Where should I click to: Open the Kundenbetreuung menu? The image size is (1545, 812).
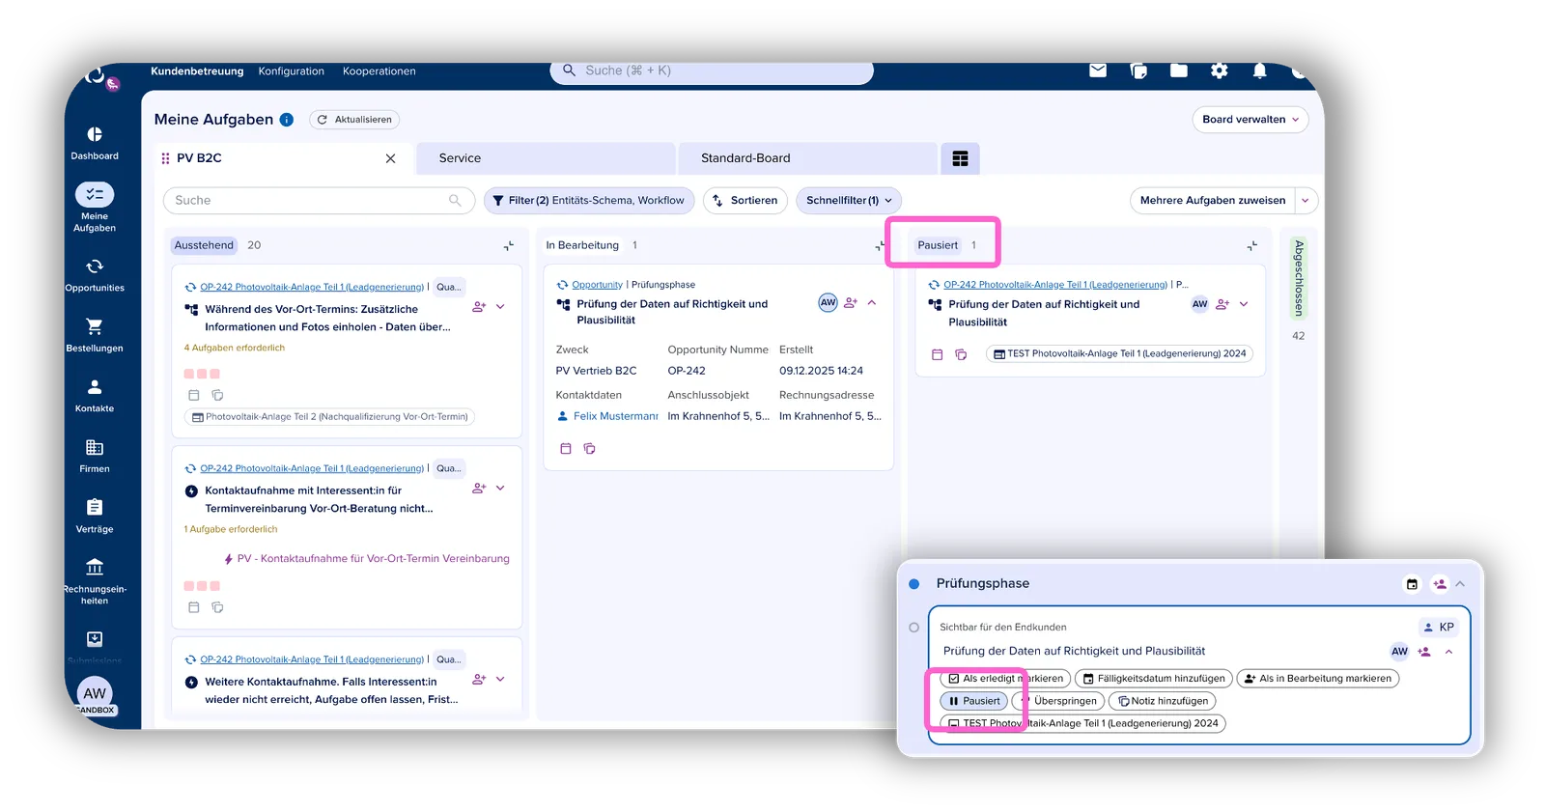[197, 71]
